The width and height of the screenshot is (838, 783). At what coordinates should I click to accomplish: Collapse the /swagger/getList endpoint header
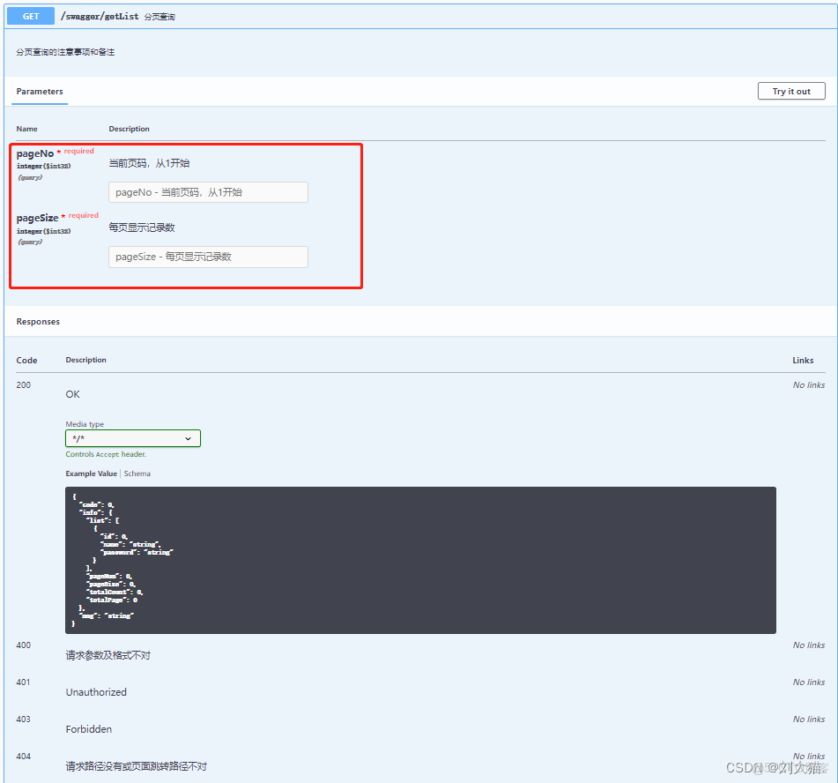420,16
